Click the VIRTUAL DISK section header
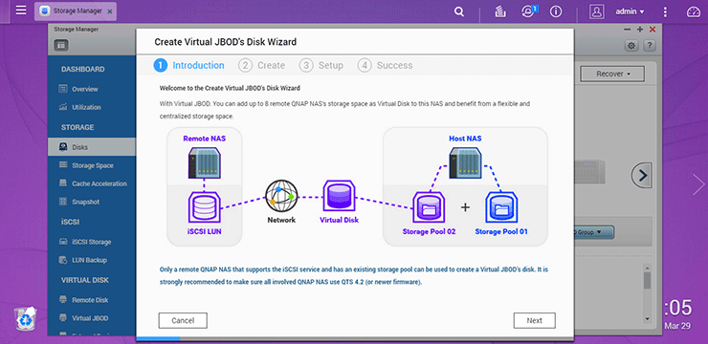This screenshot has height=344, width=708. (x=85, y=280)
